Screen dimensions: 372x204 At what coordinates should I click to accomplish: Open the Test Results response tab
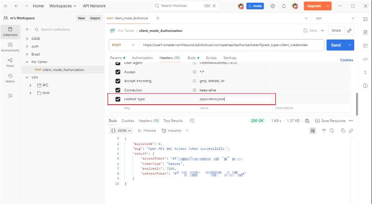[x=173, y=121]
